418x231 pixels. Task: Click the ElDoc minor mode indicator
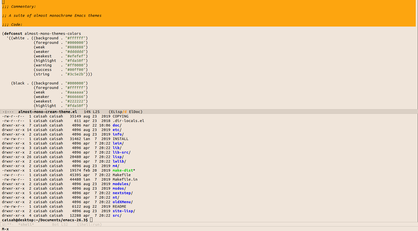135,112
